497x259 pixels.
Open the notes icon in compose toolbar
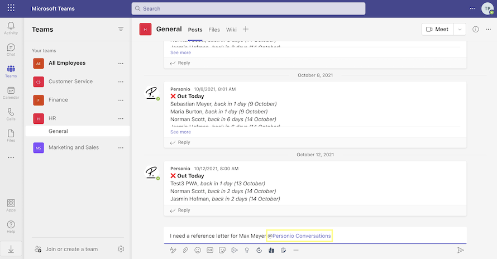pyautogui.click(x=283, y=250)
